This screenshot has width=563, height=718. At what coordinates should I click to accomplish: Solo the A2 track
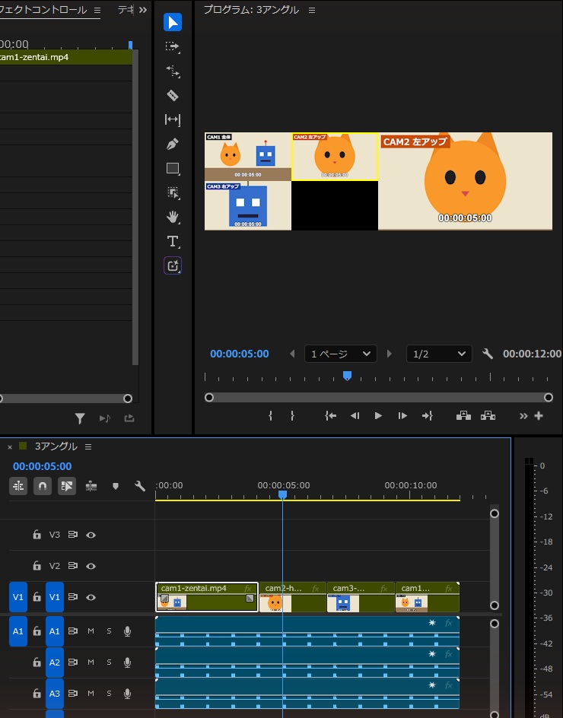coord(109,662)
